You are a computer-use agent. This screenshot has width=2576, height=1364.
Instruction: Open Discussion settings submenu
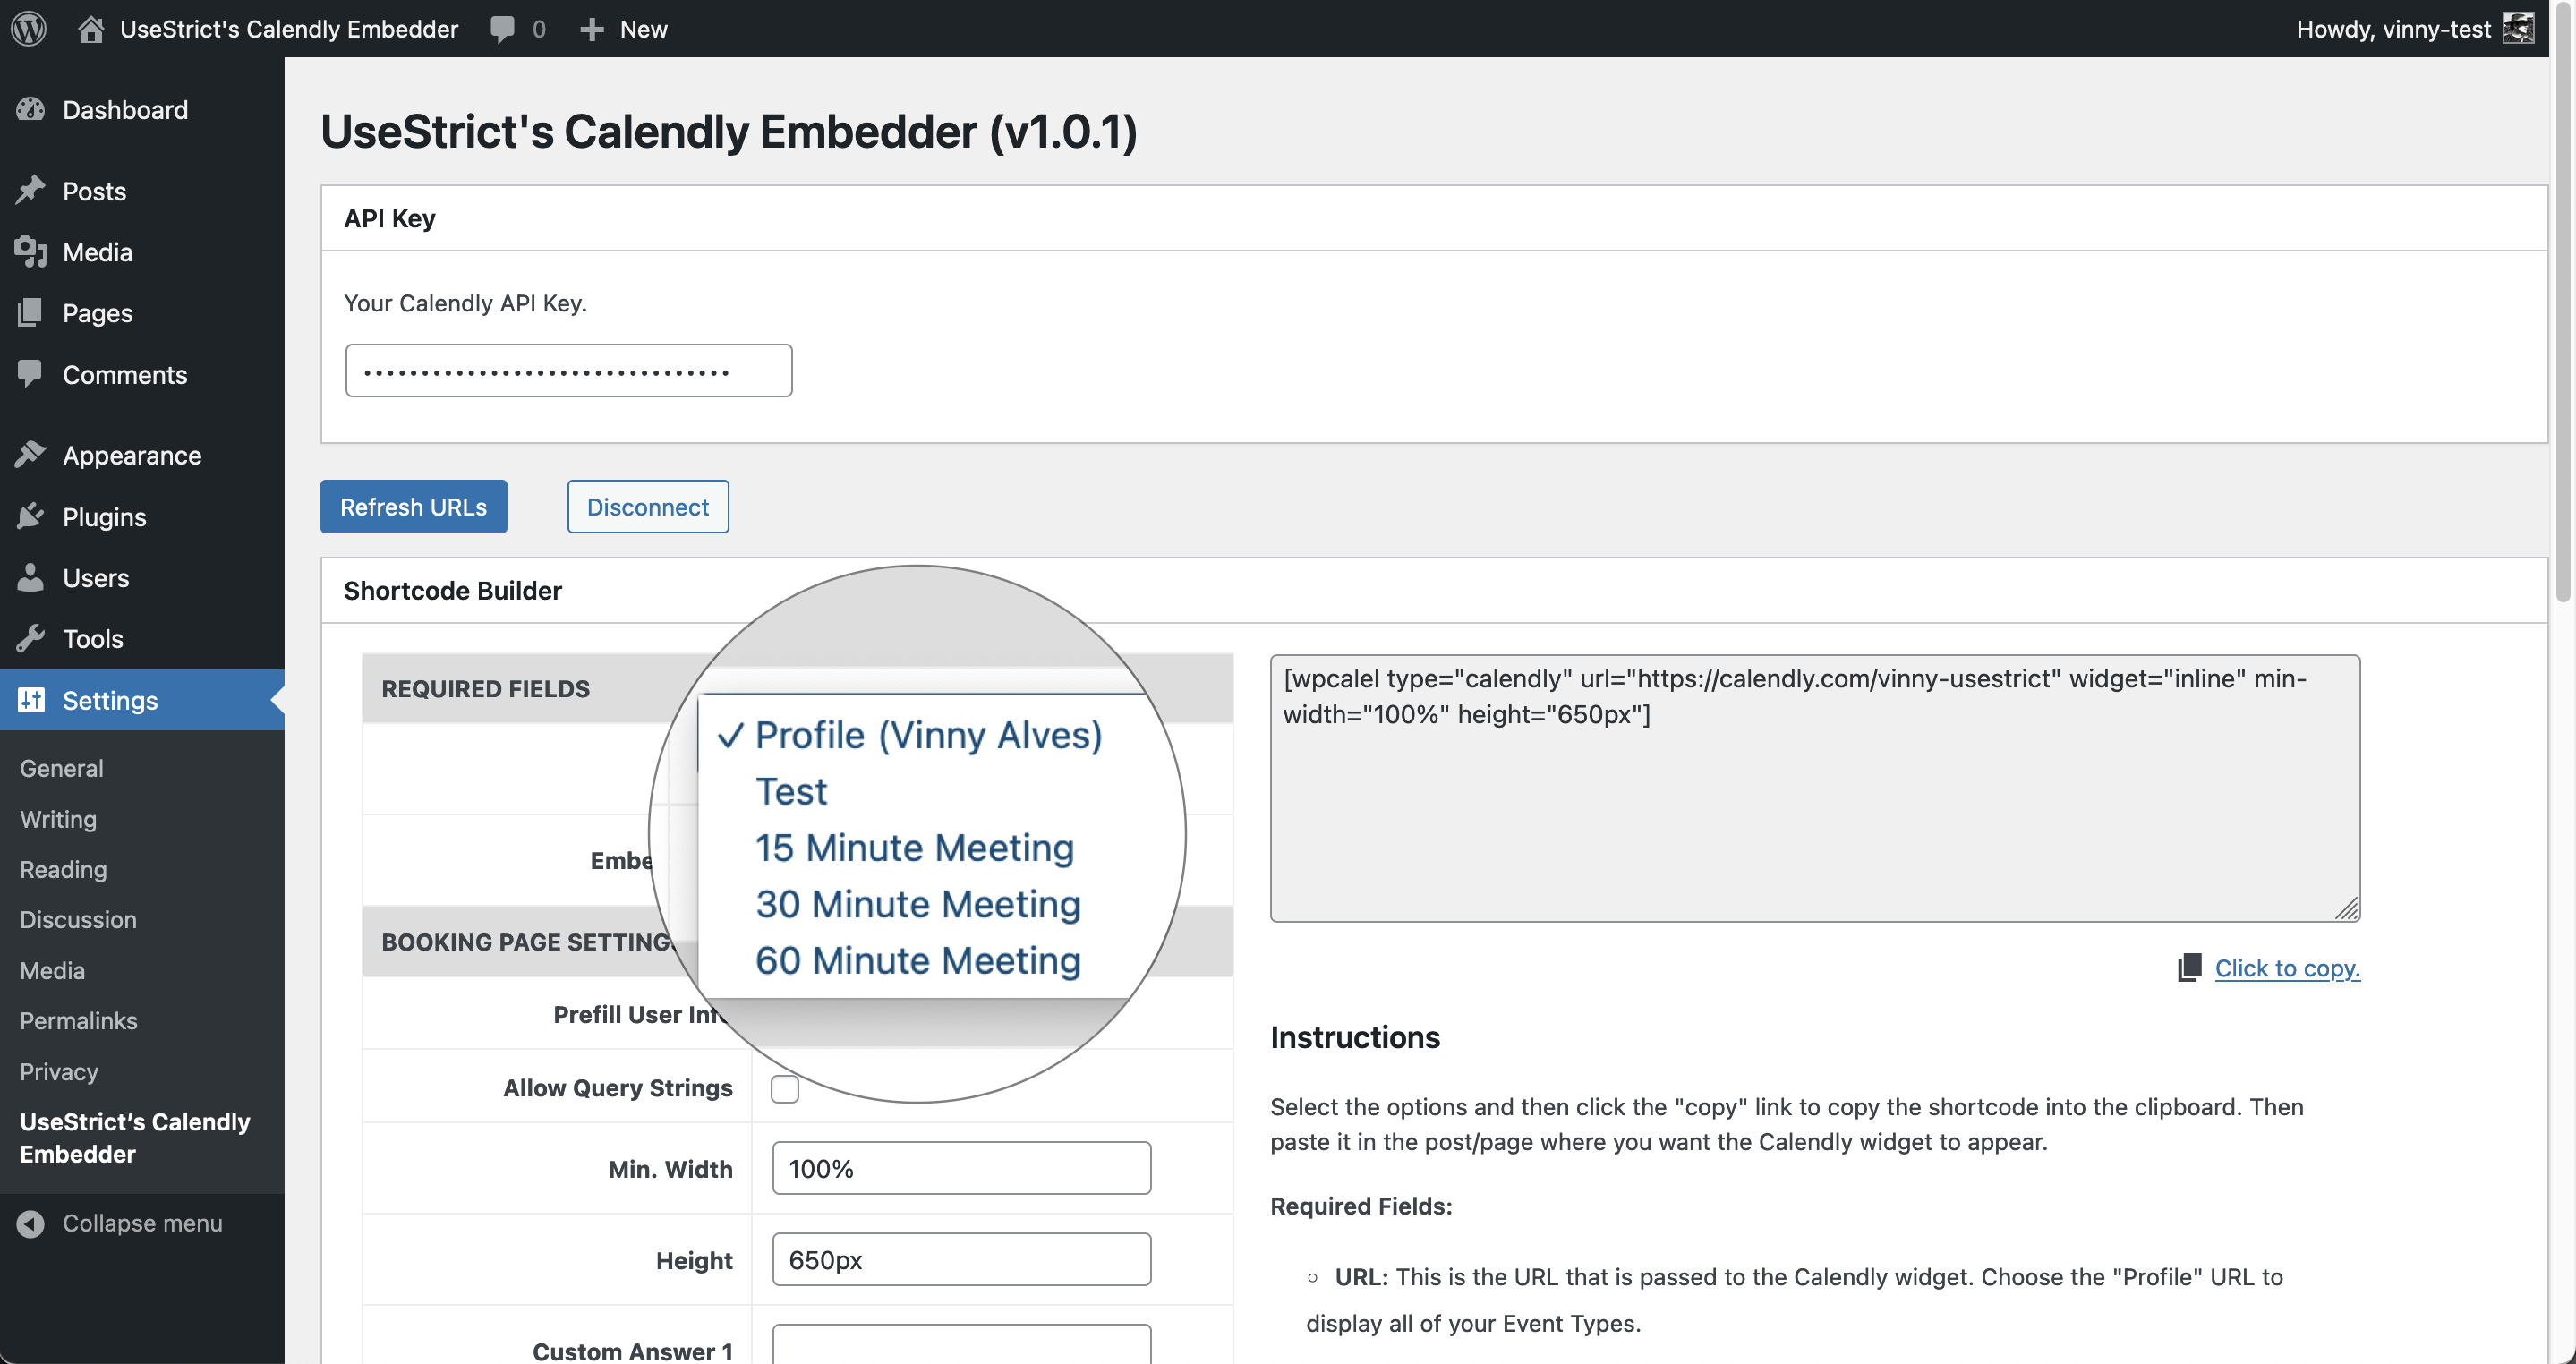click(78, 919)
